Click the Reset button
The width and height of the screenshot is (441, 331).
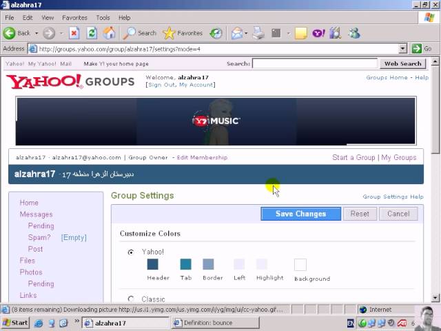360,214
